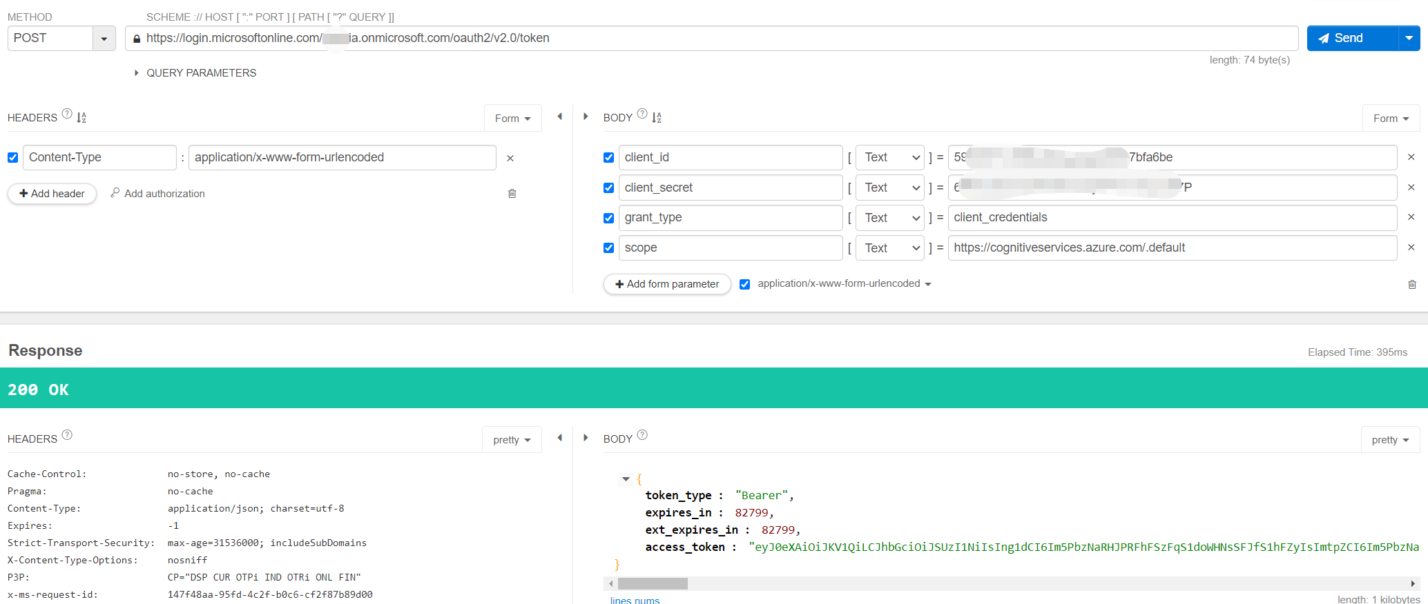Delete all body parameters with trash icon

pyautogui.click(x=1412, y=284)
